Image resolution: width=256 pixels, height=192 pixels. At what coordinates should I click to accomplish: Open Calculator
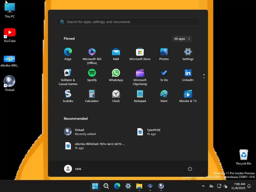click(x=92, y=96)
